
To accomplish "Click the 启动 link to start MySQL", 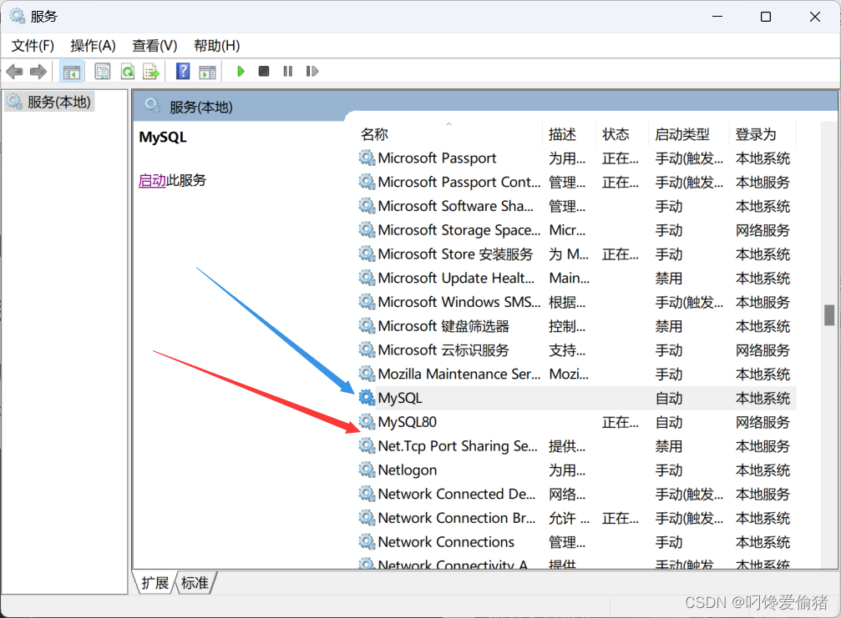I will (152, 180).
